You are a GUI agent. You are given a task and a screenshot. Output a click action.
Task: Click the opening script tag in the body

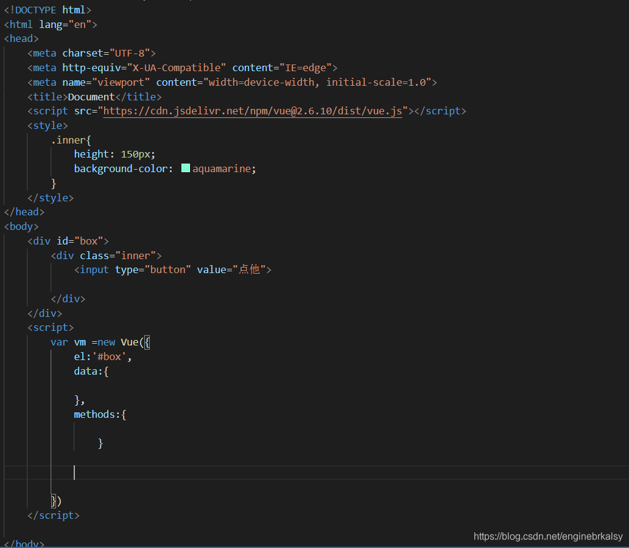(51, 328)
